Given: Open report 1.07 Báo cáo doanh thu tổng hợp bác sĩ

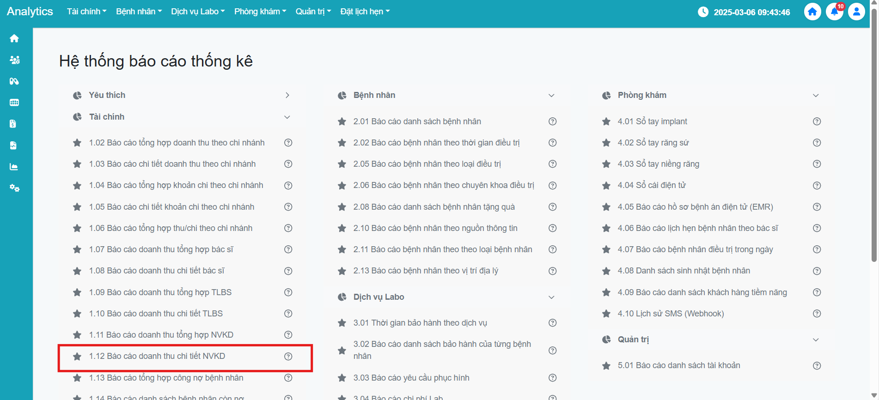Looking at the screenshot, I should click(x=161, y=249).
